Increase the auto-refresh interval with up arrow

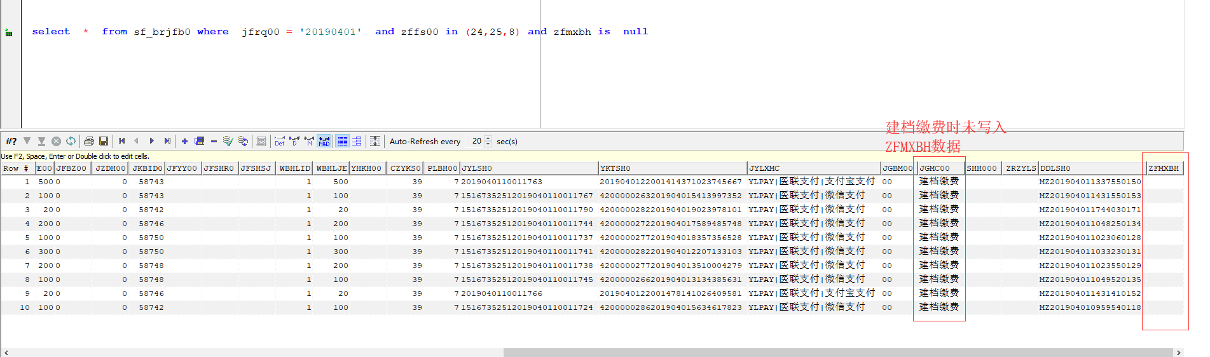488,138
